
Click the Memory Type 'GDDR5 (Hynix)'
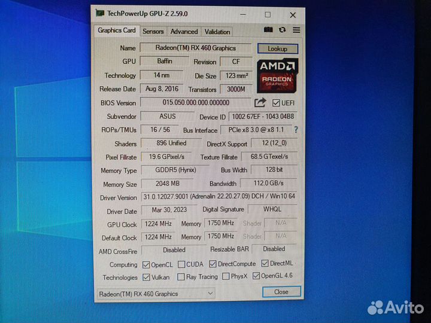(175, 170)
